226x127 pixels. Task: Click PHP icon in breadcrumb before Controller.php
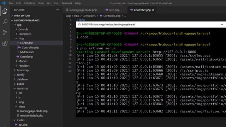coord(101,16)
